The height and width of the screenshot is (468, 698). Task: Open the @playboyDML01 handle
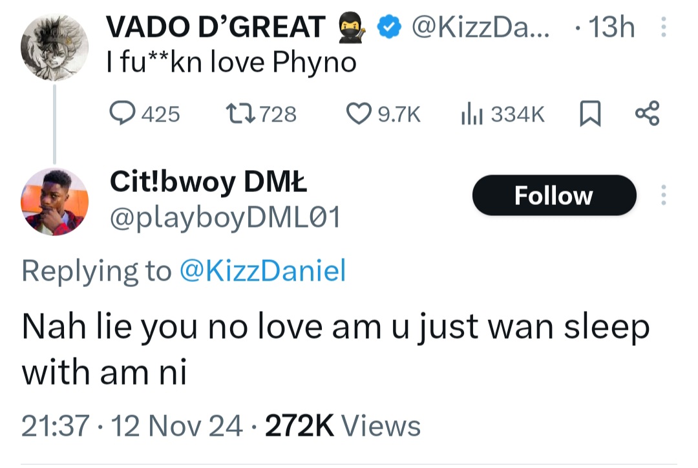click(225, 218)
